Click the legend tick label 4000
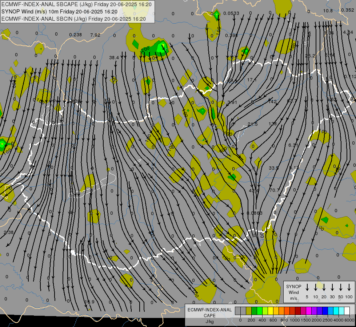 339,320
